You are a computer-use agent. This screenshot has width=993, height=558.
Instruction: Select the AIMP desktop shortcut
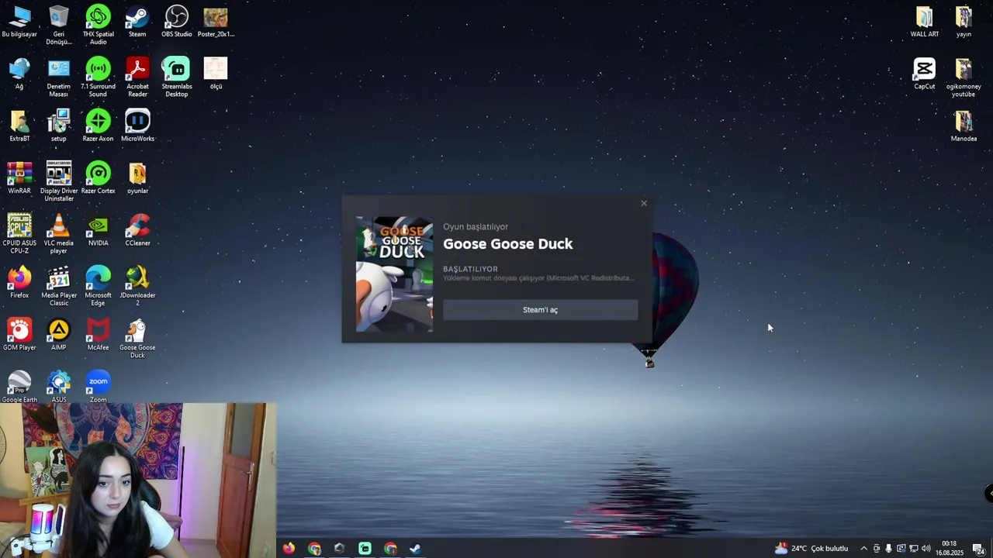(x=59, y=335)
